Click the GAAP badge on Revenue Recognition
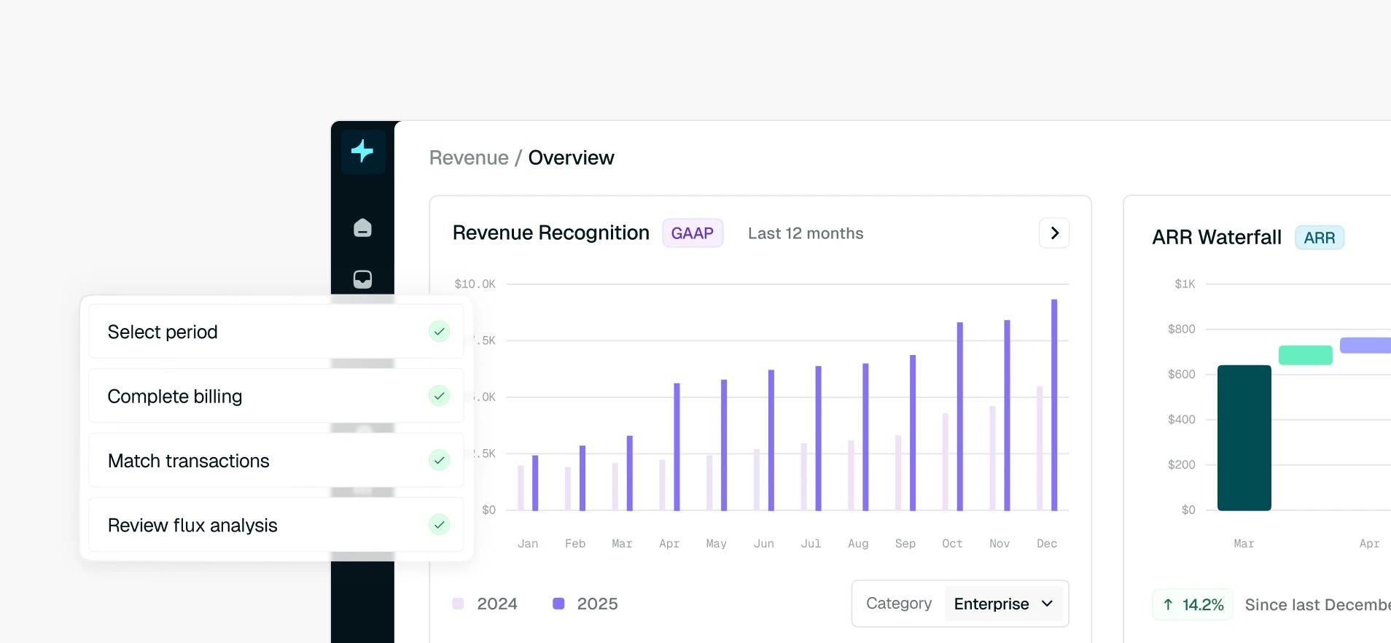This screenshot has width=1391, height=643. pos(693,233)
